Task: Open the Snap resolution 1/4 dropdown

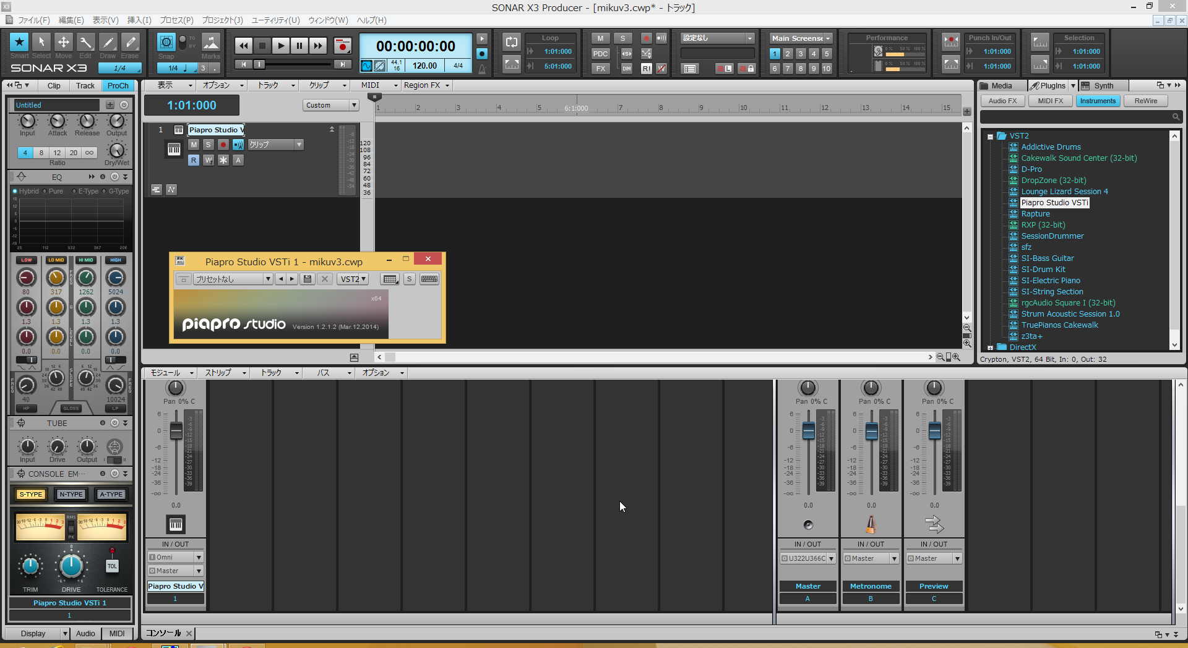Action: point(176,68)
